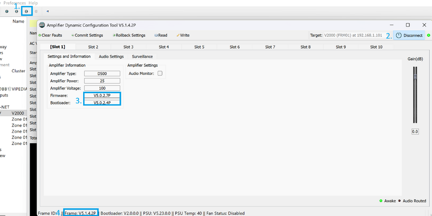
Task: Click the Name column header in background window
Action: point(18,21)
